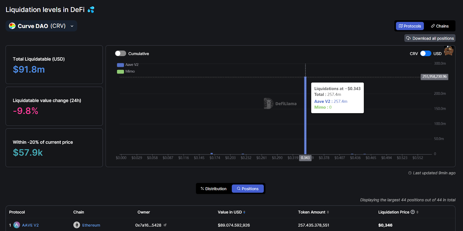Download all positions

pyautogui.click(x=430, y=38)
